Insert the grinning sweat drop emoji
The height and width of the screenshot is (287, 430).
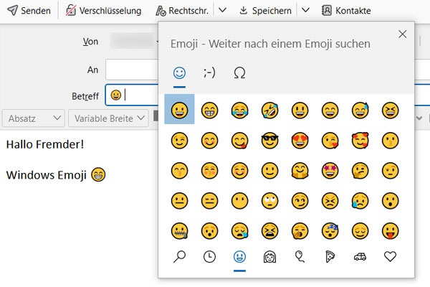(x=360, y=110)
